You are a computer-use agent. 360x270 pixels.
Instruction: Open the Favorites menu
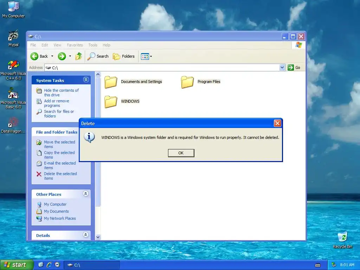[75, 45]
